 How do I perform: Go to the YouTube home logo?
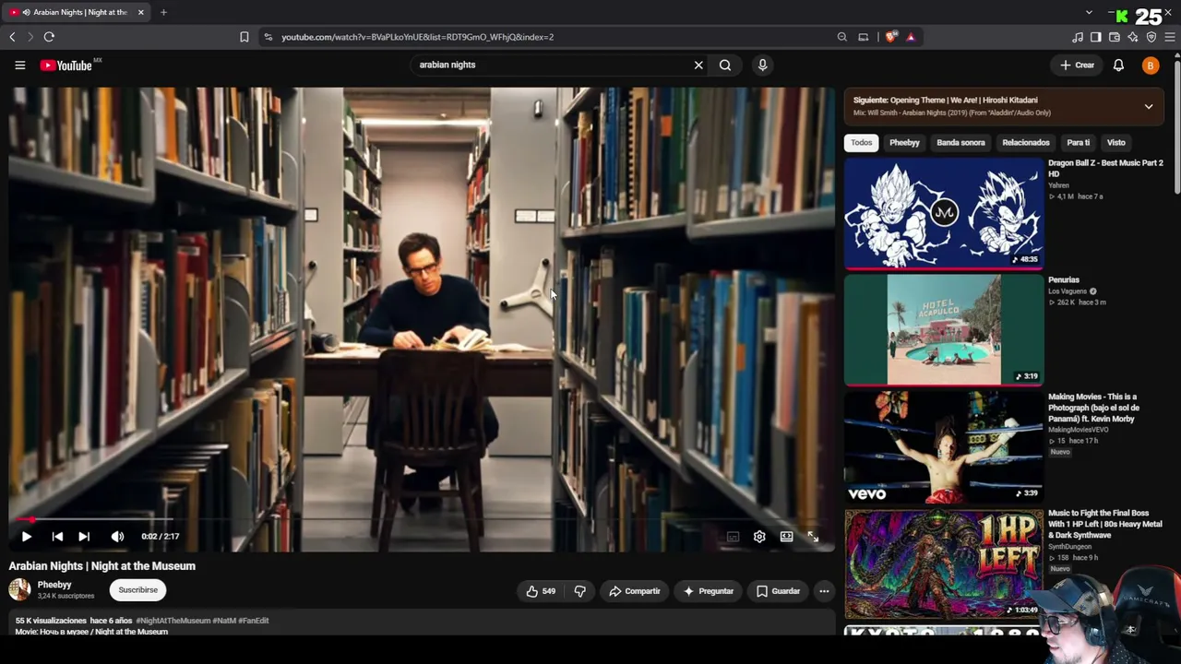click(x=67, y=65)
